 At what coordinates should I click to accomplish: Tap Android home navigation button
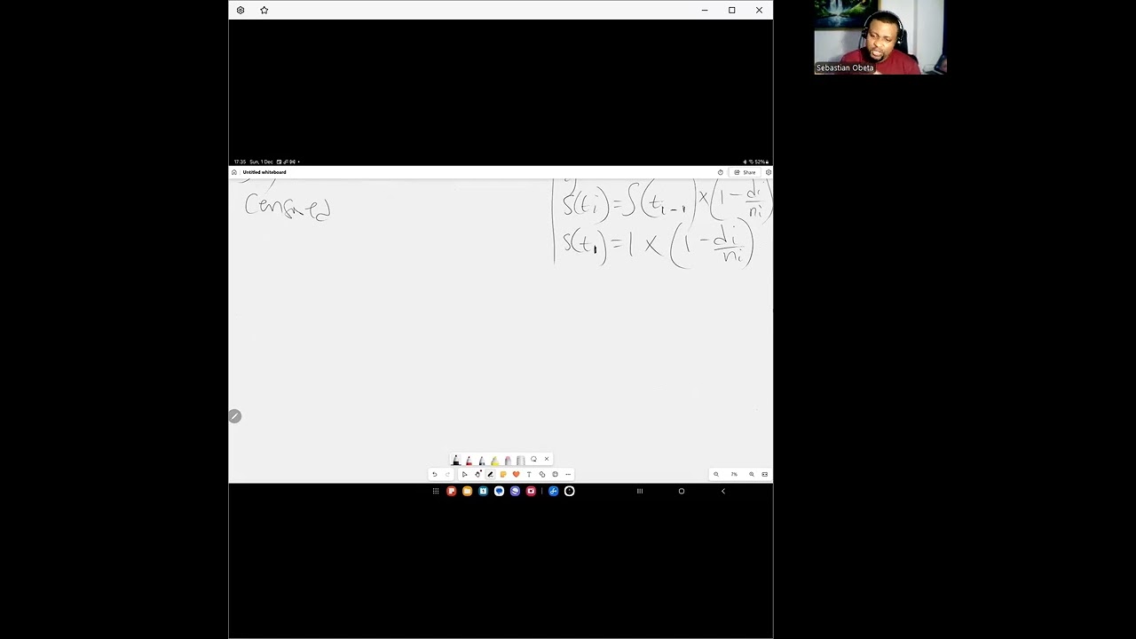click(x=681, y=491)
